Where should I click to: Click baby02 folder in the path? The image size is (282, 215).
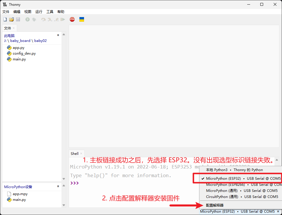coord(41,41)
